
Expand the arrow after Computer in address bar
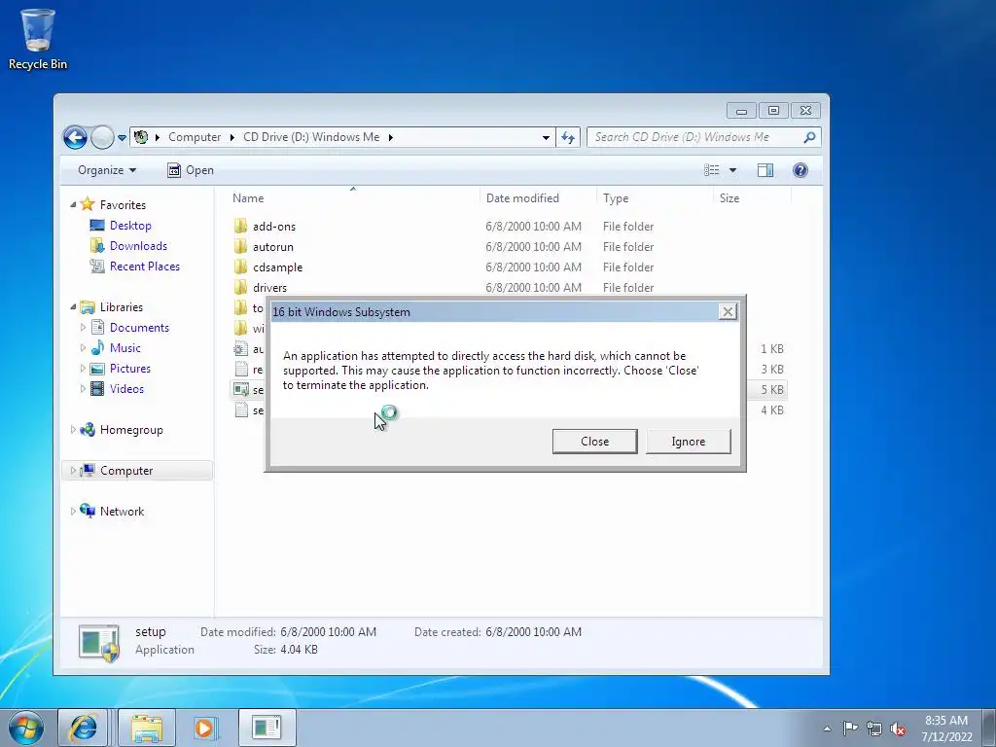(231, 137)
